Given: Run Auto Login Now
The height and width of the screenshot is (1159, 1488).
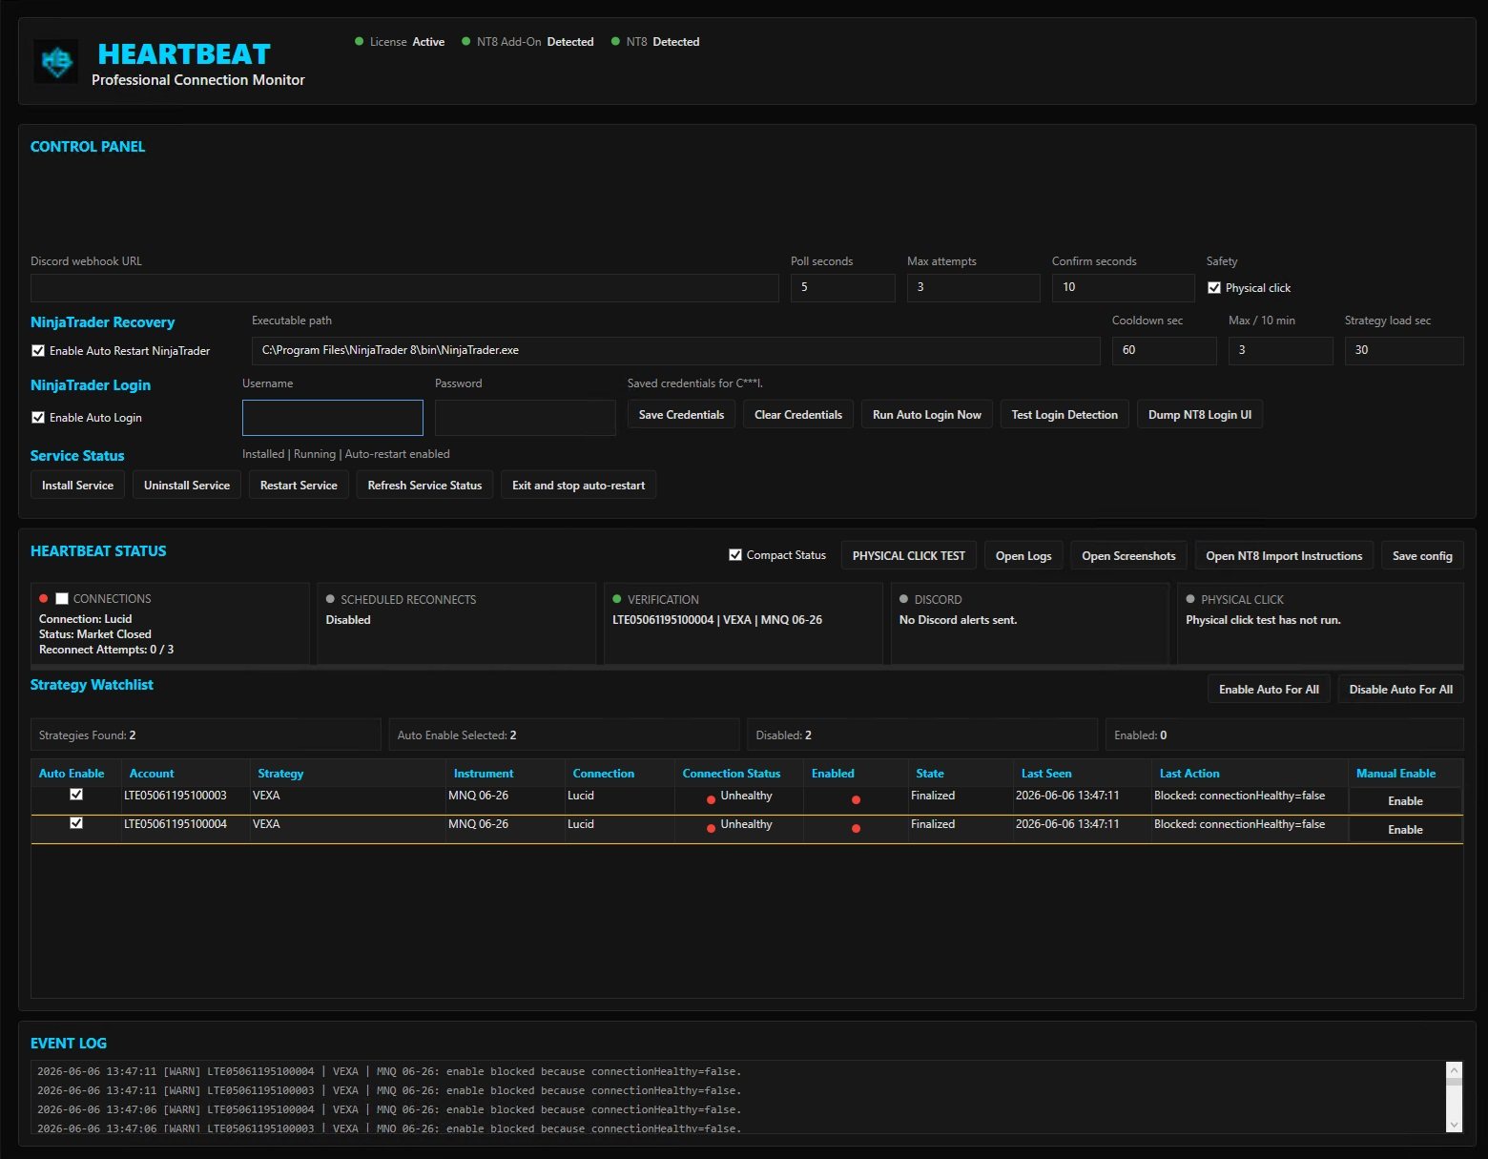Looking at the screenshot, I should (927, 415).
